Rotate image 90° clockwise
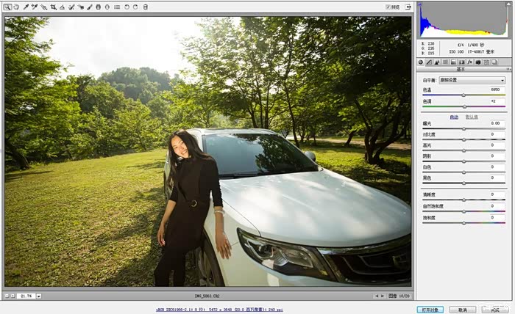Screen dimensions: 515x314 pos(135,7)
